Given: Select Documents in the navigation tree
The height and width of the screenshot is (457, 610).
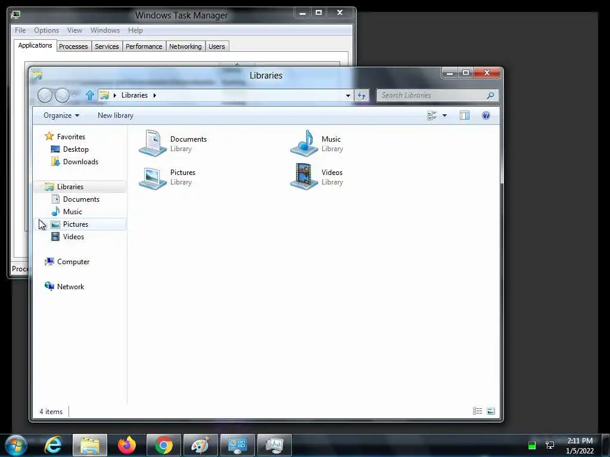Looking at the screenshot, I should (x=81, y=199).
